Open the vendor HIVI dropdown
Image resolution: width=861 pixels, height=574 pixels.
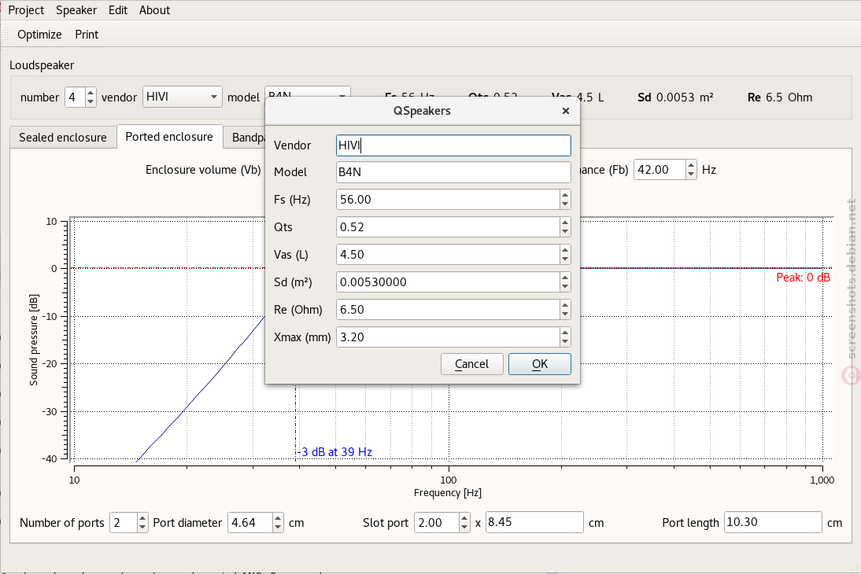point(183,98)
